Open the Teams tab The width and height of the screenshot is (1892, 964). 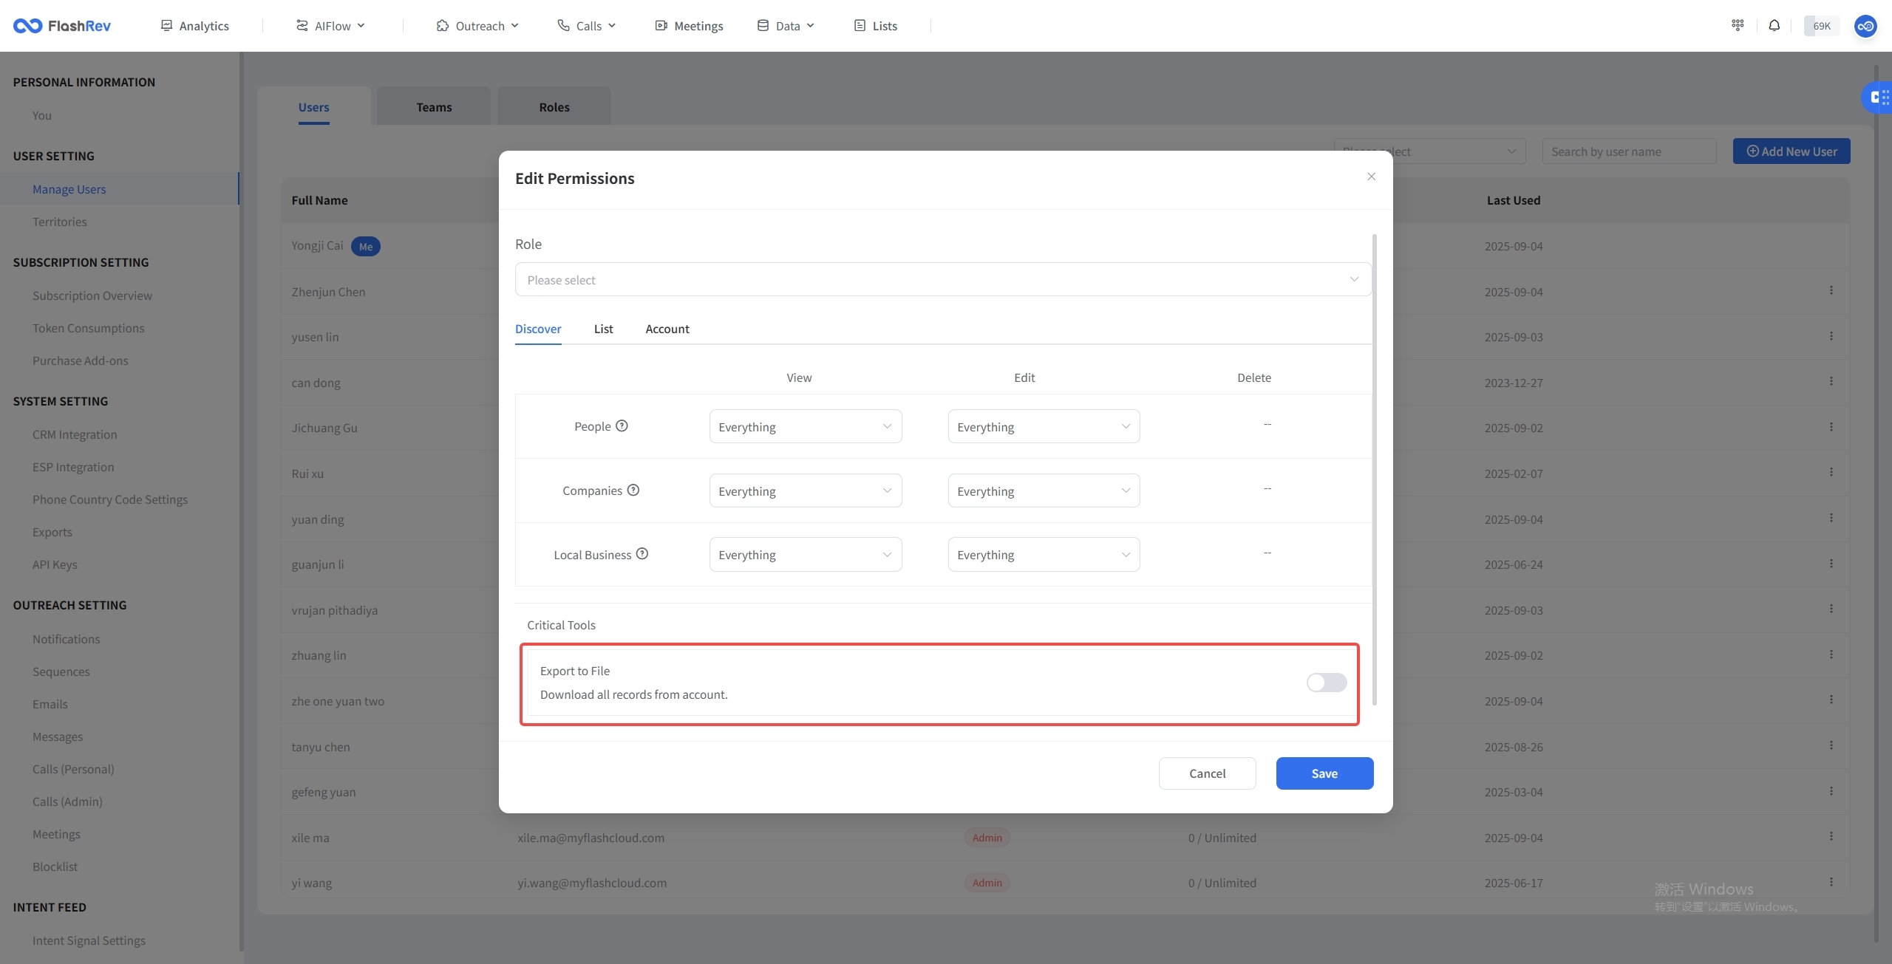pyautogui.click(x=434, y=107)
